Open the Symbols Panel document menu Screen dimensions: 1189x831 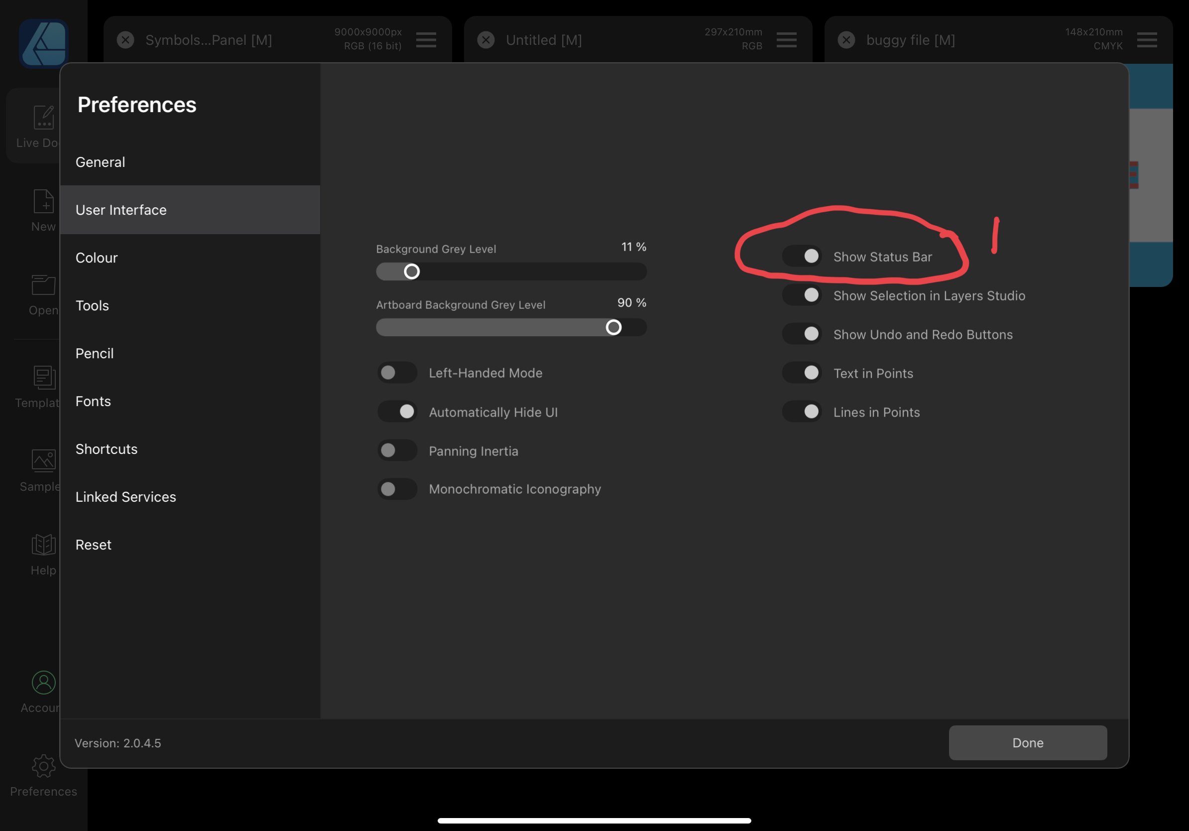tap(426, 40)
